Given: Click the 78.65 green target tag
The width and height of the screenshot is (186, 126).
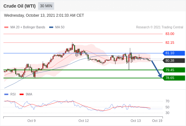Looking at the screenshot, I should click(x=174, y=78).
